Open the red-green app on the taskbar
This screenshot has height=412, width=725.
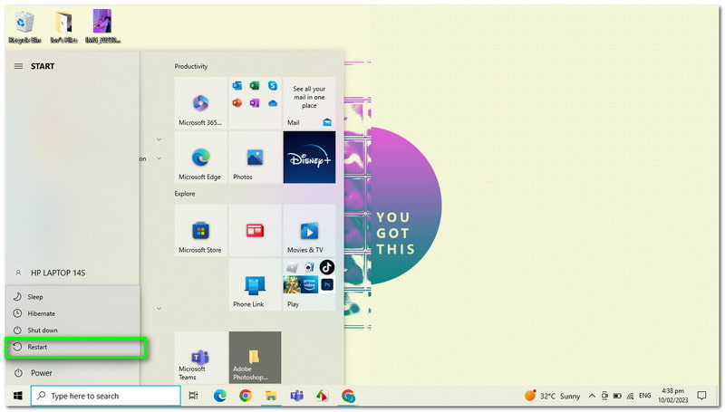(x=323, y=396)
